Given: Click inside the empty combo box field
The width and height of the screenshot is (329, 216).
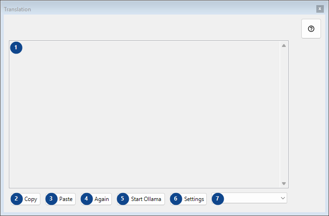Looking at the screenshot, I should (249, 198).
